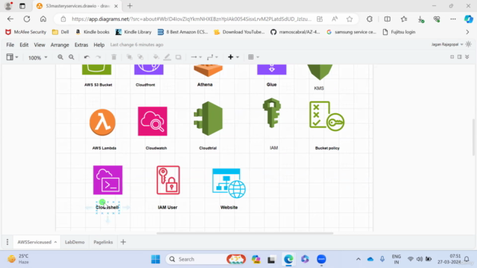Switch to the LabDemo page tab
477x268 pixels.
[x=75, y=242]
